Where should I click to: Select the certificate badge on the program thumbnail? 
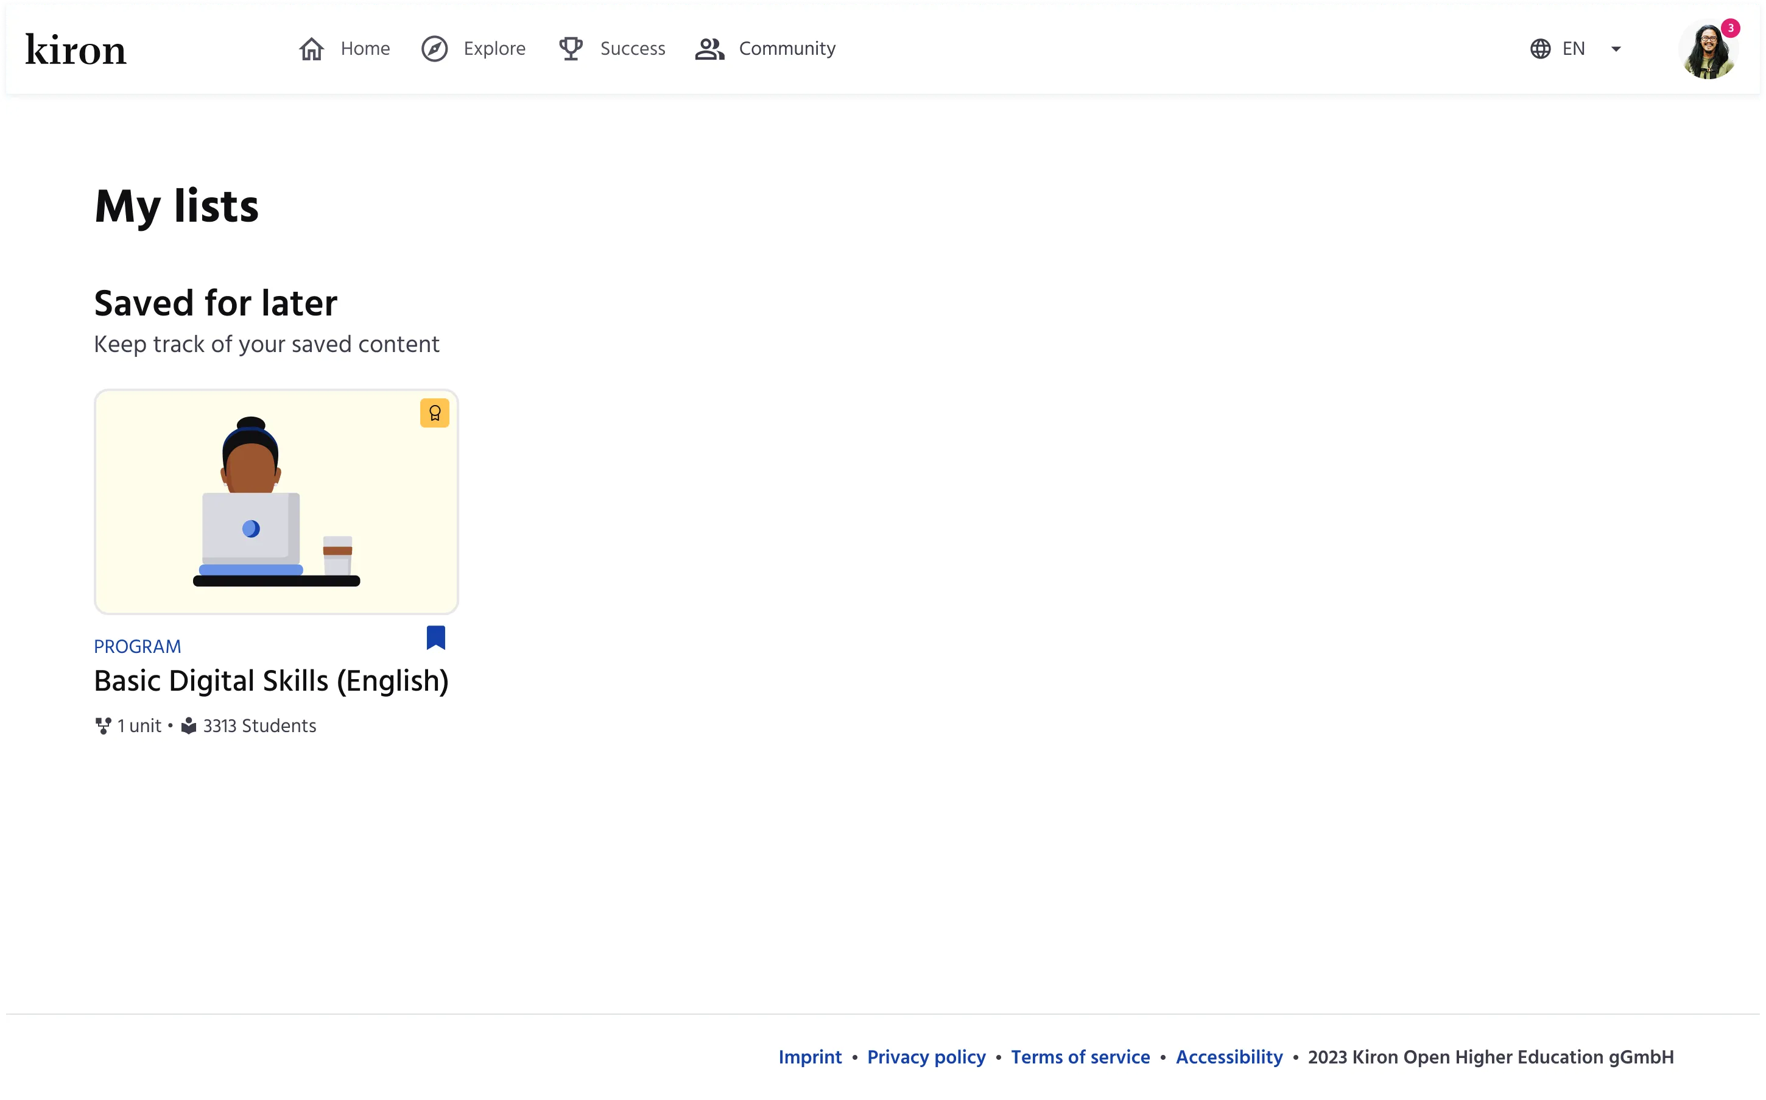[434, 412]
